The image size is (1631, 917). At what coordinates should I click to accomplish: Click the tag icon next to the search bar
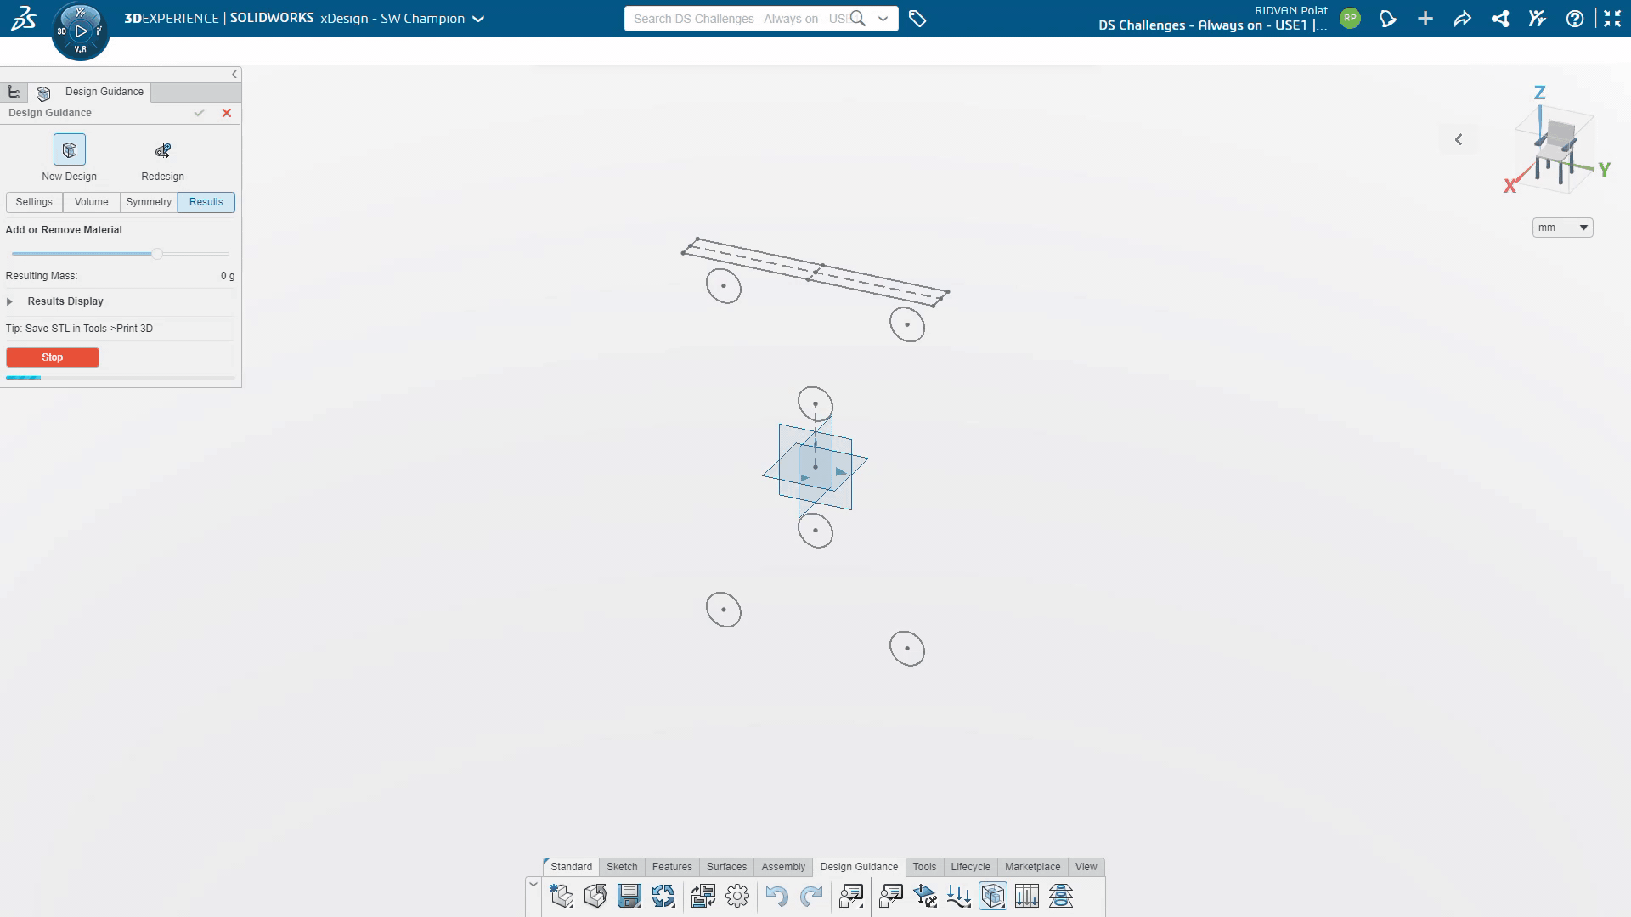[x=918, y=17]
